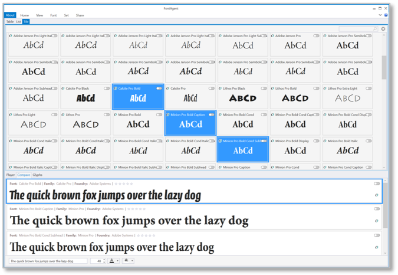Image resolution: width=398 pixels, height=275 pixels.
Task: Click OpenType icon on Minion Pro Cond tile
Action: coord(272,168)
